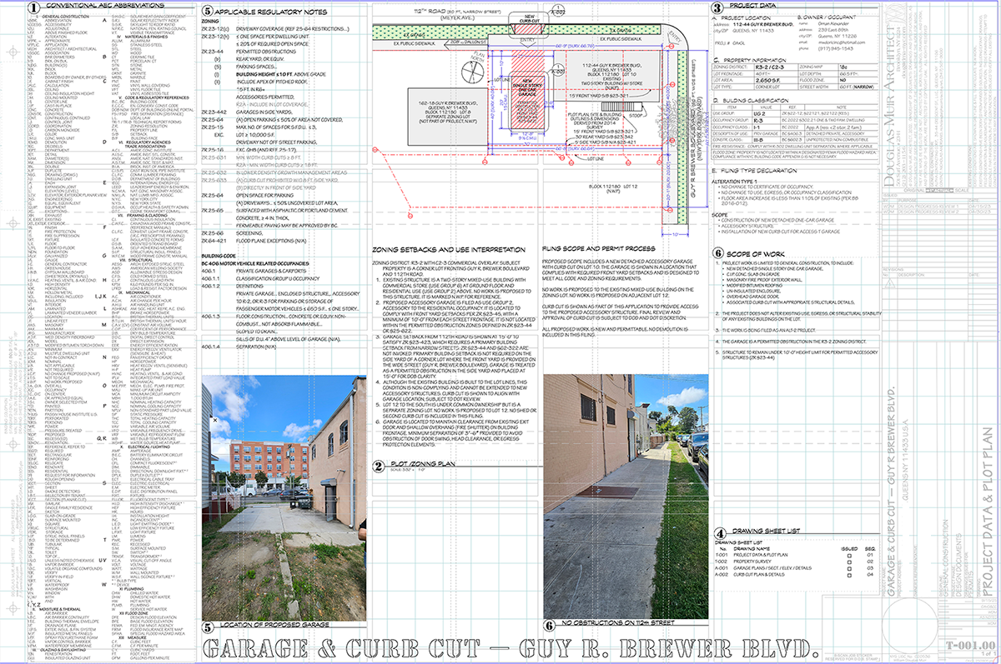The height and width of the screenshot is (664, 1001).
Task: Click the Issued checkbox for T-002 Property Survey
Action: [x=848, y=562]
